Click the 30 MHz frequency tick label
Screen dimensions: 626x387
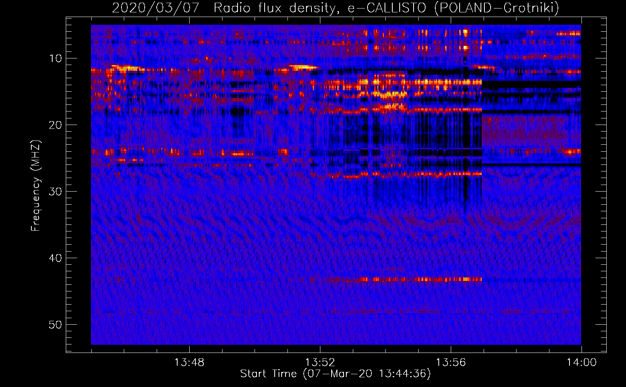(55, 192)
